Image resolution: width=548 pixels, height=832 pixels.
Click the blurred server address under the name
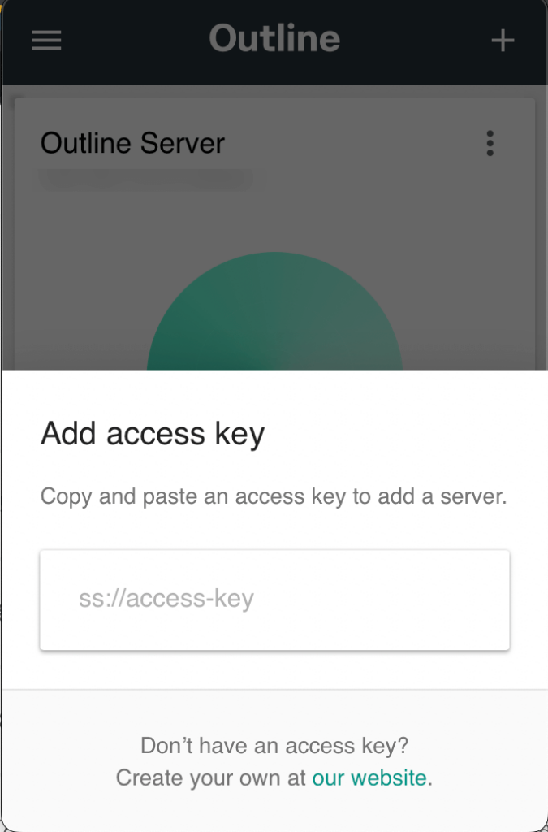pyautogui.click(x=146, y=180)
